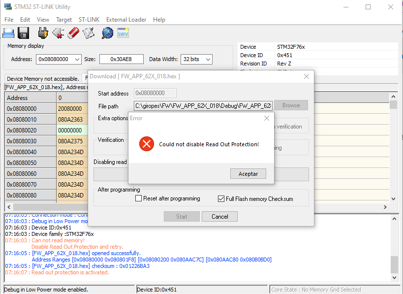Select address cell 0x08080000
Viewport: 403px width, 294px height.
pos(31,109)
